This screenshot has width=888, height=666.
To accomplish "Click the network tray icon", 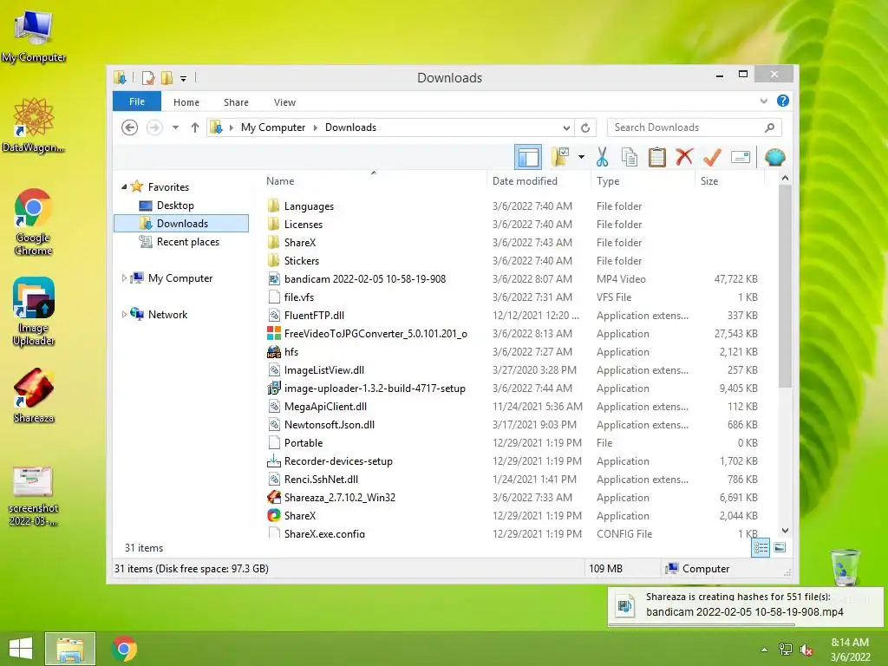I will tap(785, 649).
